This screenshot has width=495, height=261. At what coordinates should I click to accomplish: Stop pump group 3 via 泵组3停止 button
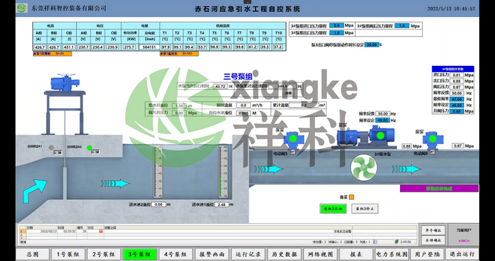point(364,209)
